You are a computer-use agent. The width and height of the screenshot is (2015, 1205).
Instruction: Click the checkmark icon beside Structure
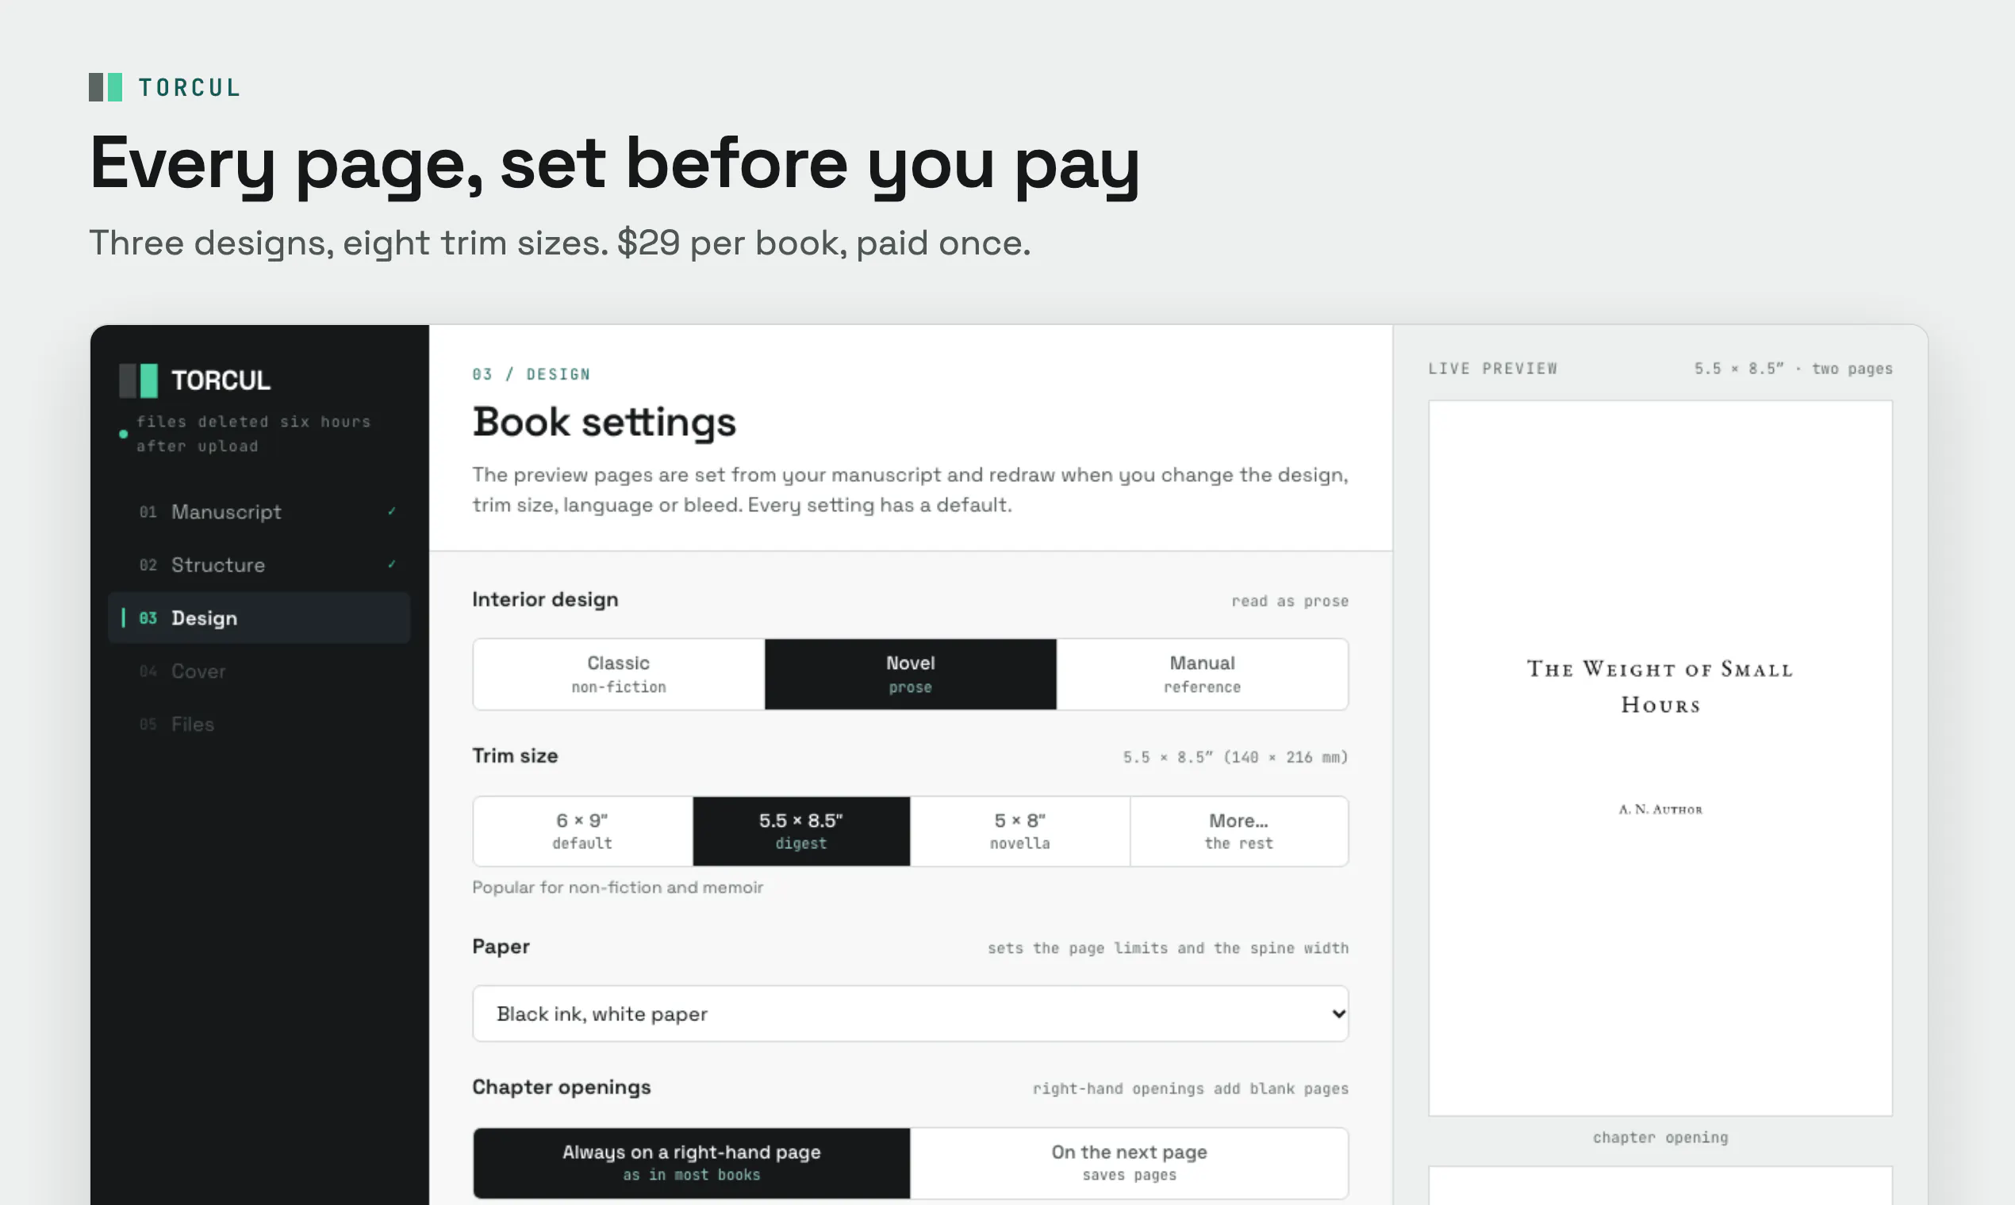pyautogui.click(x=392, y=564)
